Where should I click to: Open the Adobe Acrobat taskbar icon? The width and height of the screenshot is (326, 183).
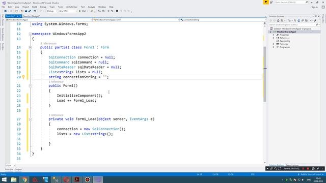pos(77,179)
